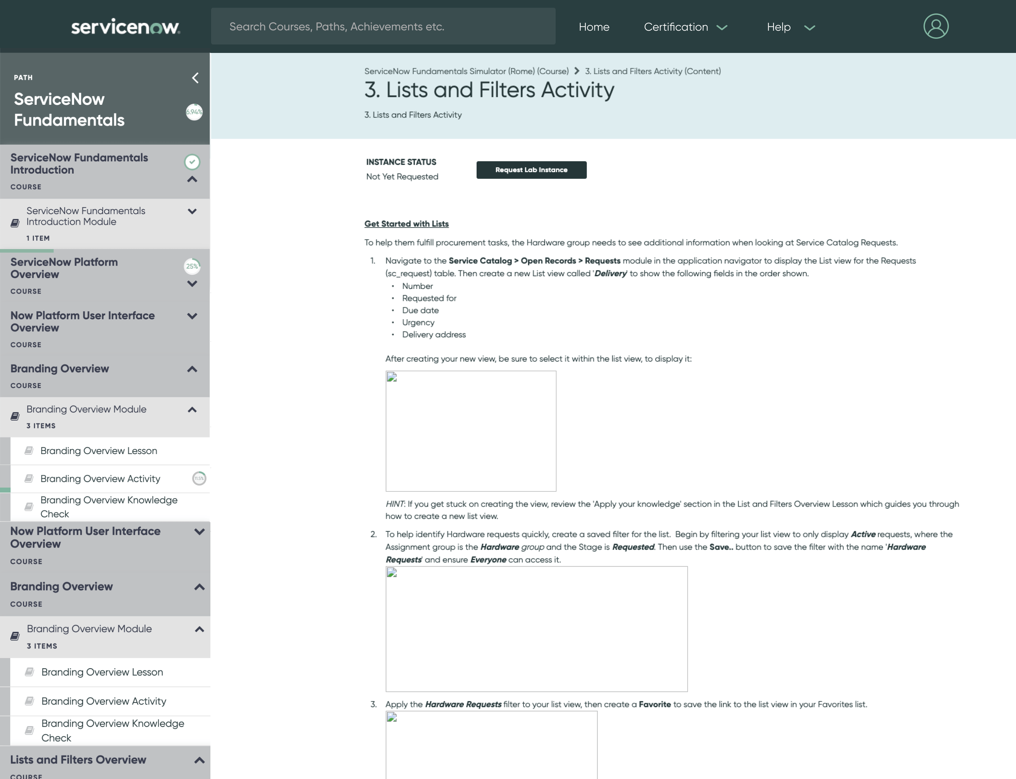Image resolution: width=1016 pixels, height=779 pixels.
Task: Click the broken image below the Favorite step
Action: tap(491, 745)
